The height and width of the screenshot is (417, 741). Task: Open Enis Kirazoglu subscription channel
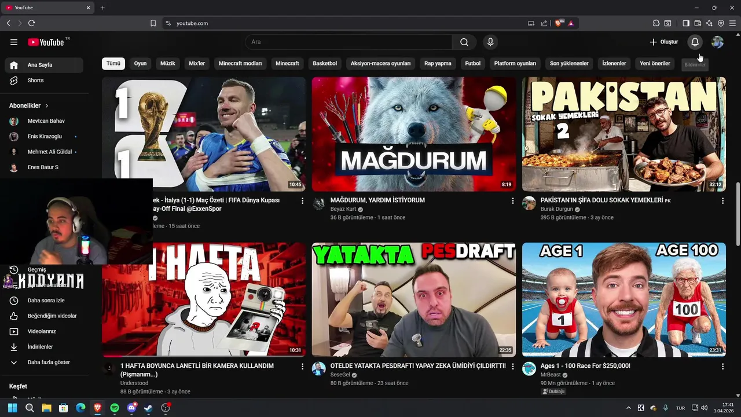[44, 137]
